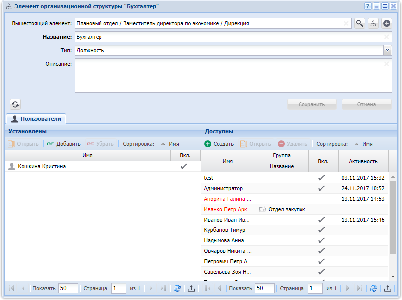
Task: Change sort order in Доступны by Имя
Action: point(364,144)
